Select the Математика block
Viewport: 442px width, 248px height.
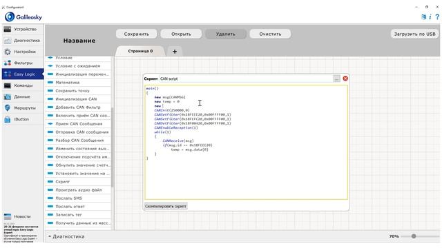pyautogui.click(x=78, y=83)
